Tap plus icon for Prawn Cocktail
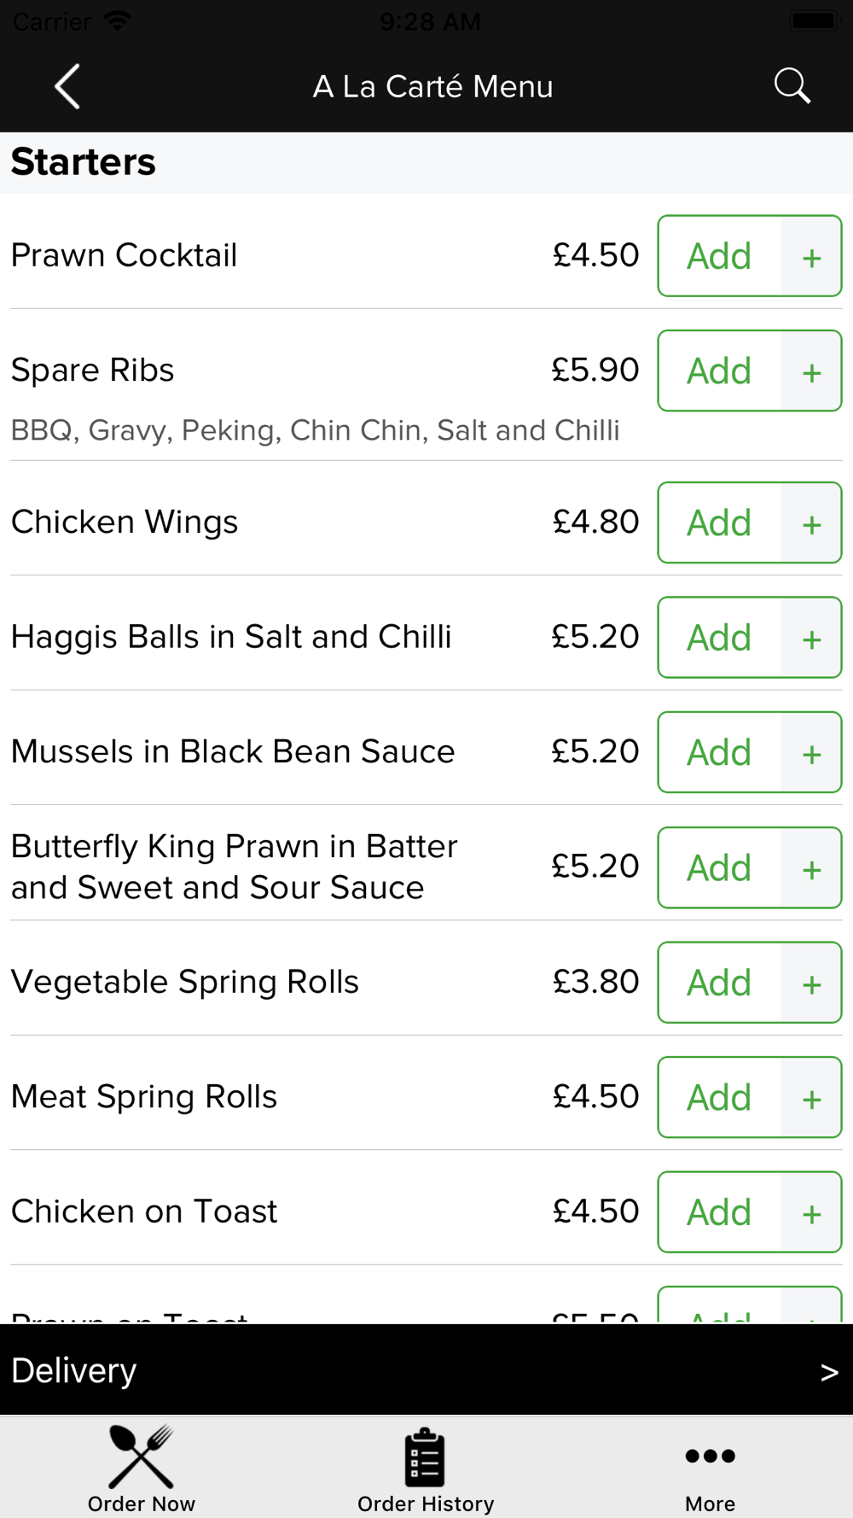This screenshot has height=1518, width=853. tap(811, 256)
